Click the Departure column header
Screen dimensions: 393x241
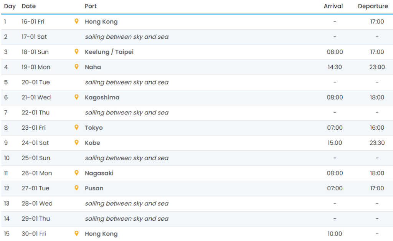(373, 6)
